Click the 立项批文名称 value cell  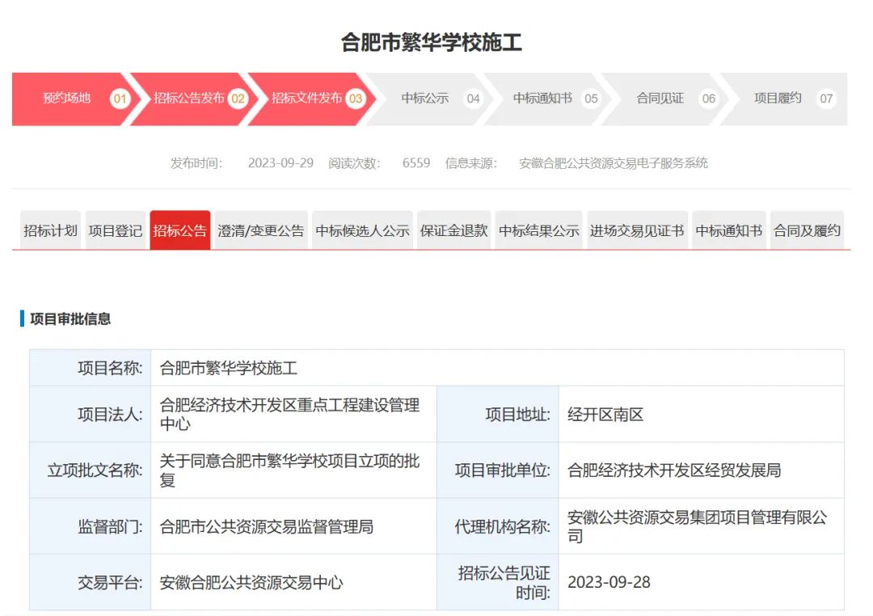point(294,470)
